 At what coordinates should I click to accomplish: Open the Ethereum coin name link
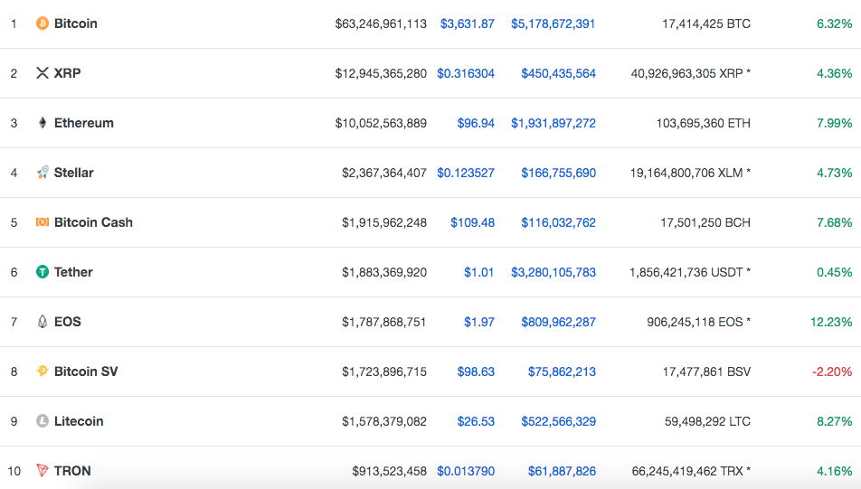(84, 123)
